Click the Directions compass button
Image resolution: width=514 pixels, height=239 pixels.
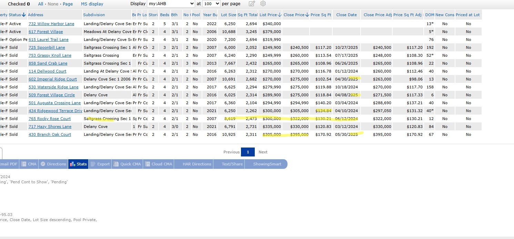click(53, 164)
